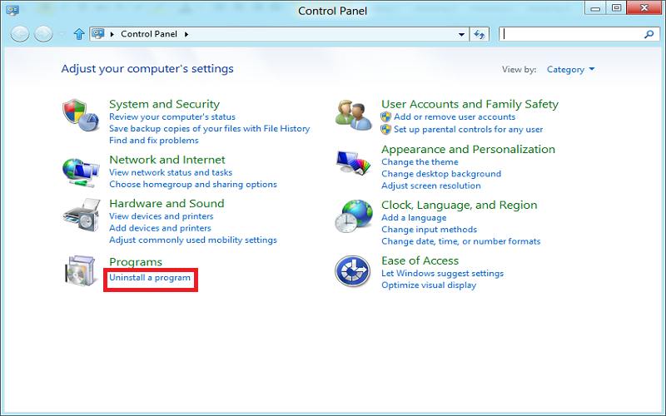Open the recent locations dropdown arrow
666x416 pixels.
pyautogui.click(x=62, y=34)
